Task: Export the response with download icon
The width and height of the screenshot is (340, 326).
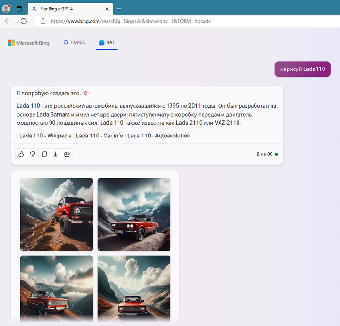Action: tap(55, 154)
